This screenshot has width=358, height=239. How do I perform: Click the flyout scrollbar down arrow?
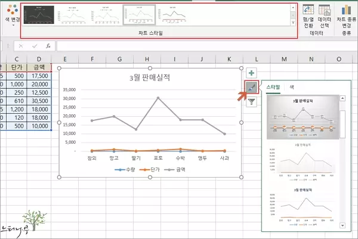342,225
